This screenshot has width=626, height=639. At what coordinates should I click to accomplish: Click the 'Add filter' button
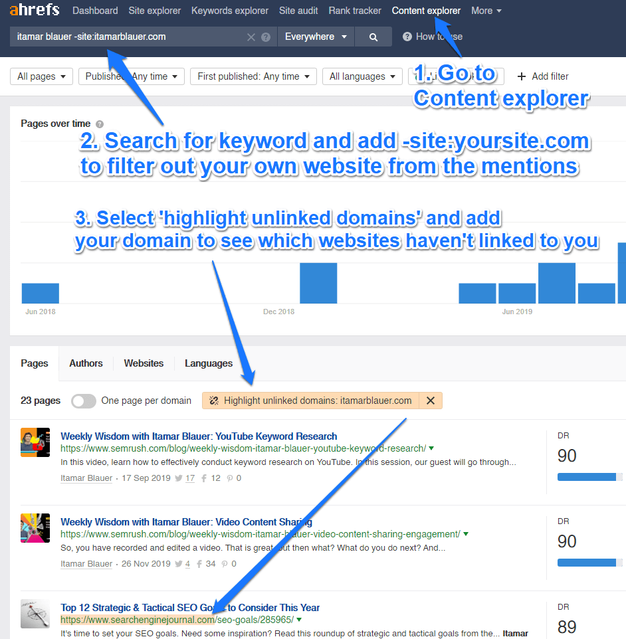[542, 76]
